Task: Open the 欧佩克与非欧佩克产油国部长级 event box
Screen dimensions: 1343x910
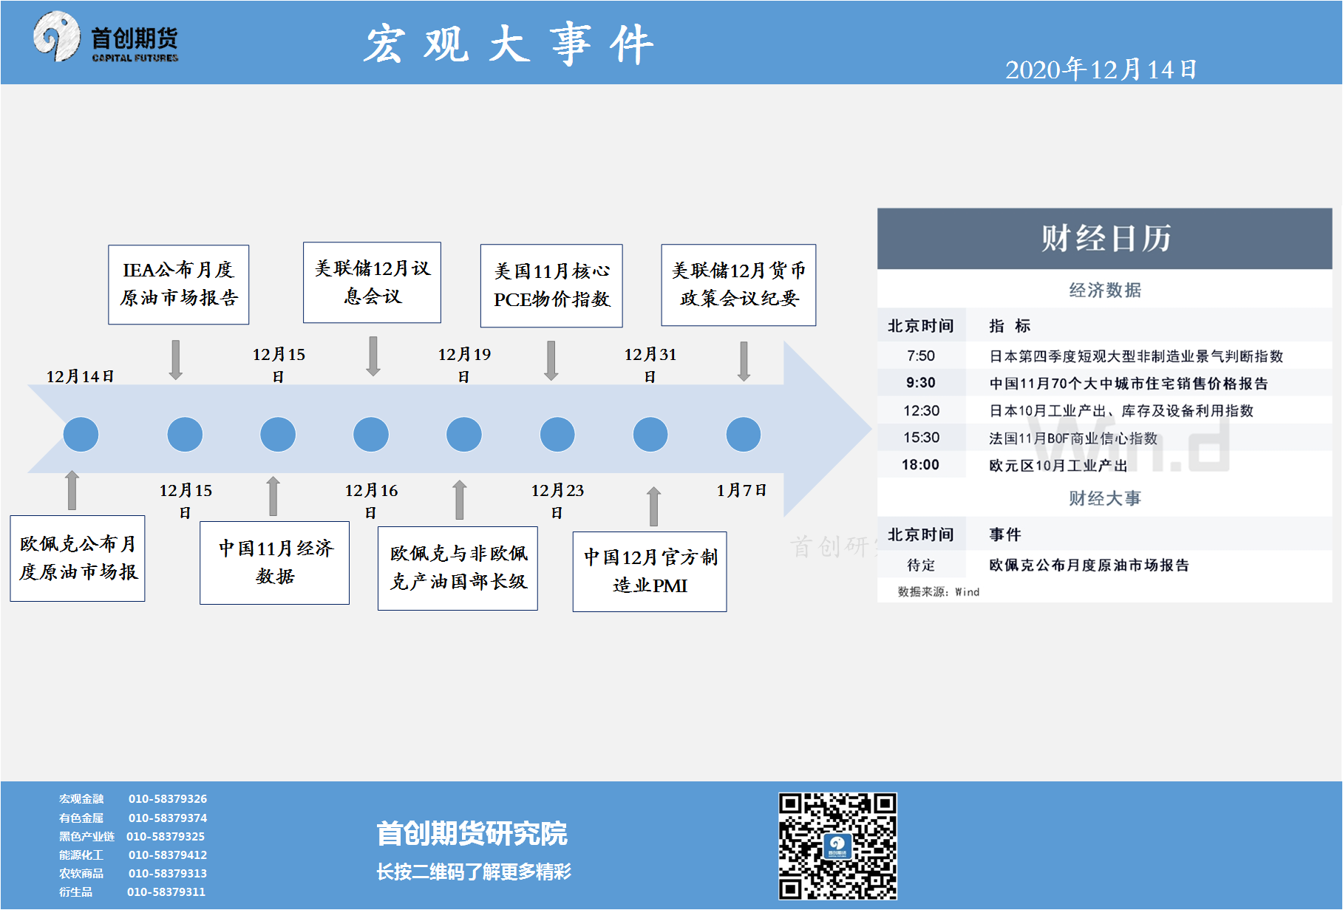Action: [x=458, y=568]
